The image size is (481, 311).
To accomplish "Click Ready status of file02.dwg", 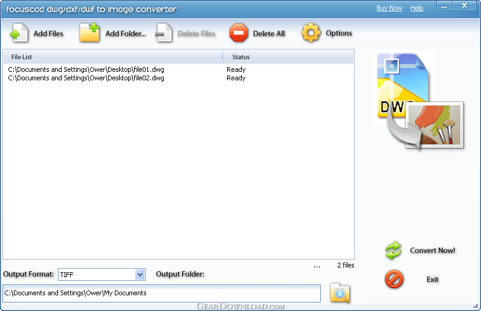I will [x=236, y=79].
